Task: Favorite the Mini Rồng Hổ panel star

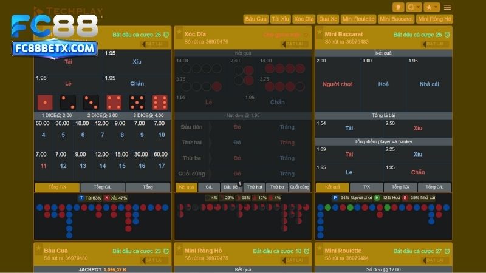Action: [179, 248]
